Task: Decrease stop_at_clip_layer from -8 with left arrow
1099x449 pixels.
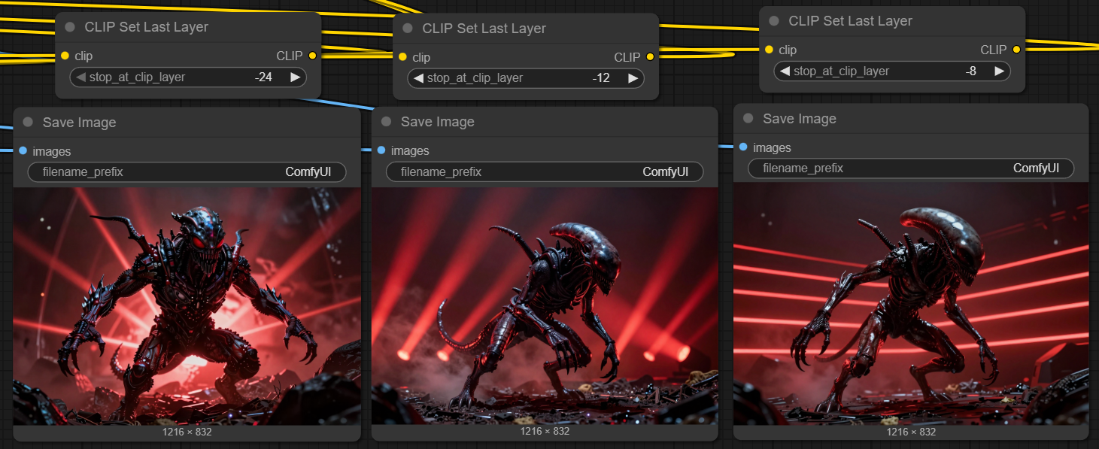Action: click(x=785, y=71)
